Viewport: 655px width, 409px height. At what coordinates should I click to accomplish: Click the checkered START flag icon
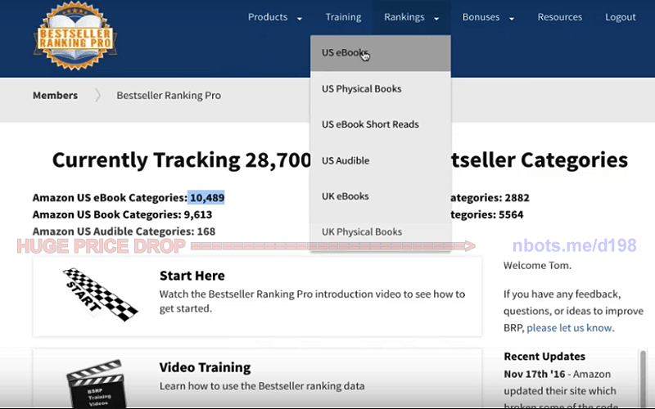(x=100, y=294)
